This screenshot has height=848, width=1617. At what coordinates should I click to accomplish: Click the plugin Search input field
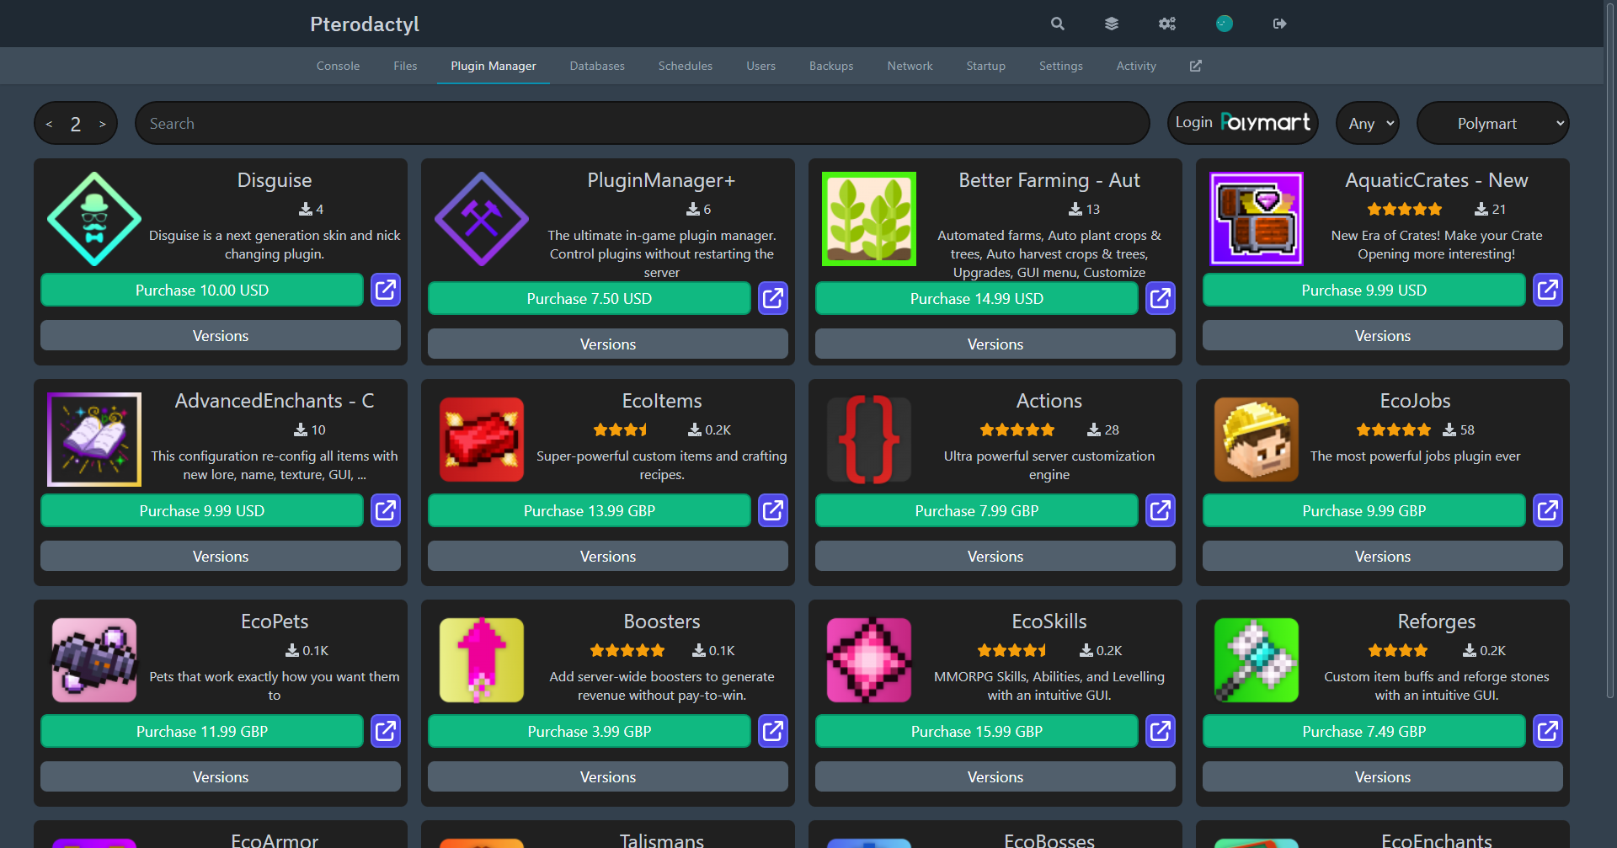pos(642,124)
